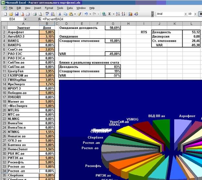Viewport: 202px width, 180px height.
Task: Select row 1 header
Action: [4, 28]
